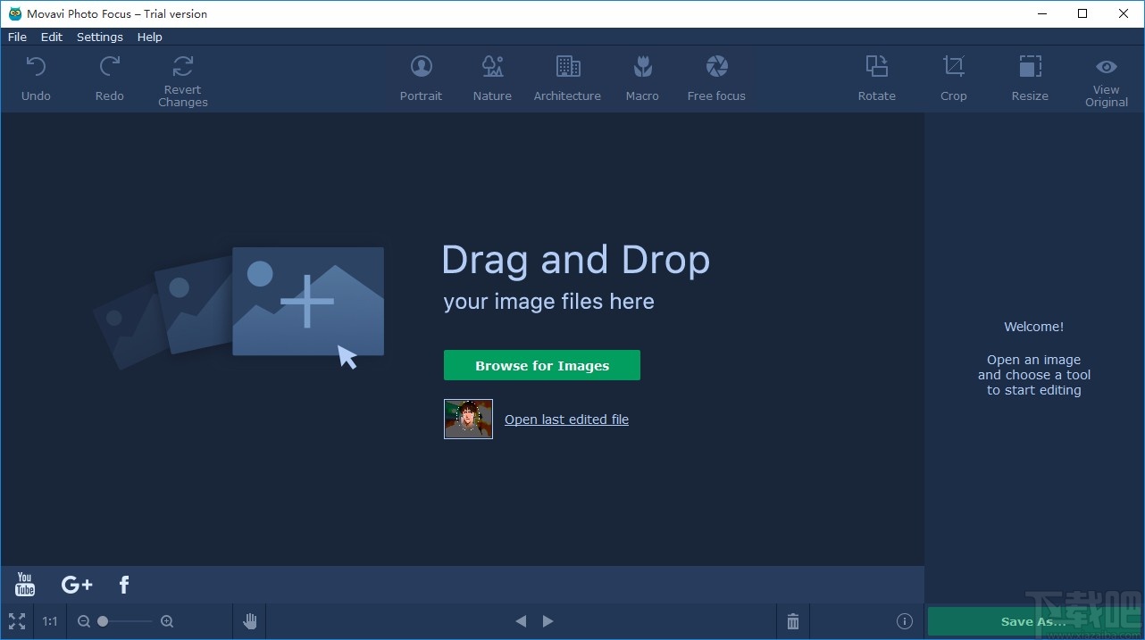The image size is (1145, 640).
Task: Choose the Architecture focus preset
Action: click(x=567, y=78)
